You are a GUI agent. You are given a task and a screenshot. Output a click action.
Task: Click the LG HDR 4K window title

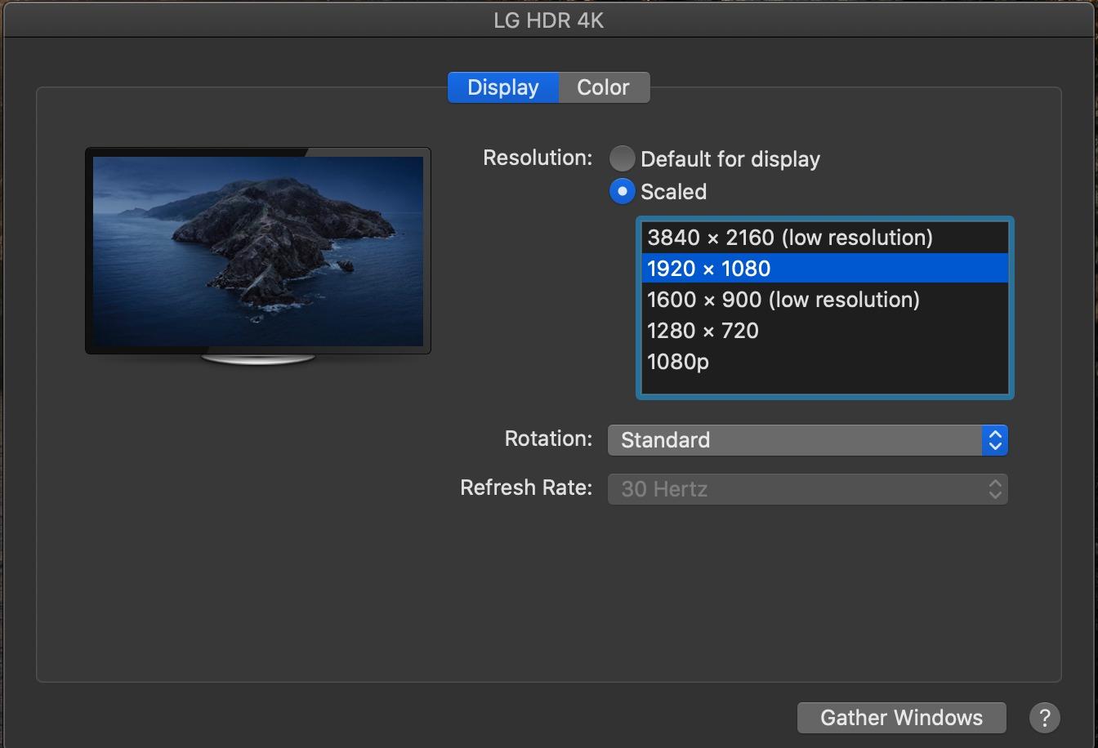coord(549,20)
